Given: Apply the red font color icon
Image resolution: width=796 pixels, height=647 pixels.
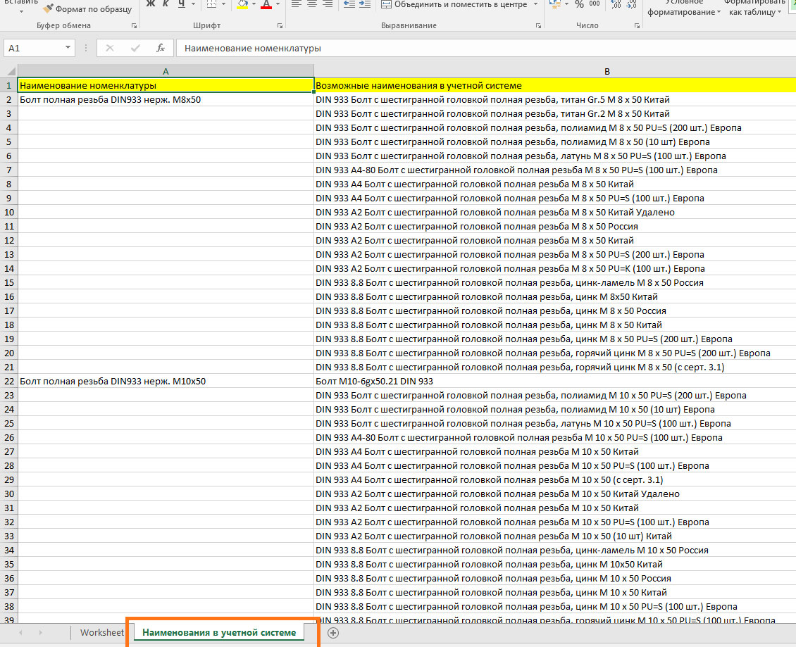Looking at the screenshot, I should pyautogui.click(x=266, y=5).
